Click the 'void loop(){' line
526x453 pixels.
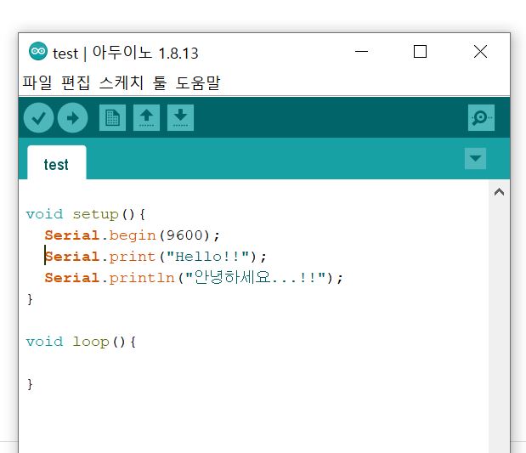coord(82,342)
